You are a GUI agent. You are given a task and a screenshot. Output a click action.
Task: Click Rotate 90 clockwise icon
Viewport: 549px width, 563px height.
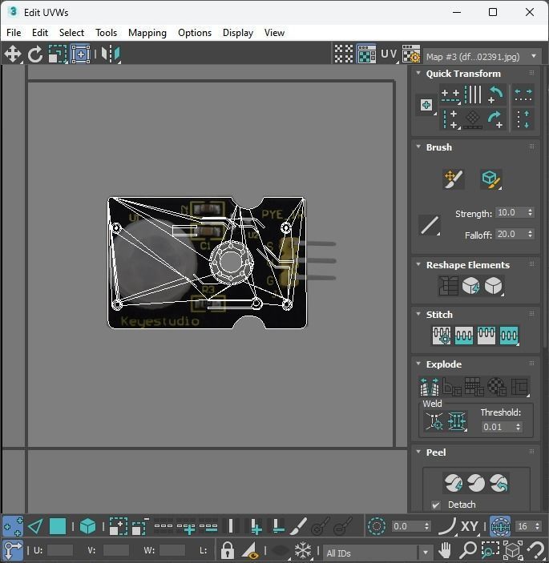pos(496,119)
